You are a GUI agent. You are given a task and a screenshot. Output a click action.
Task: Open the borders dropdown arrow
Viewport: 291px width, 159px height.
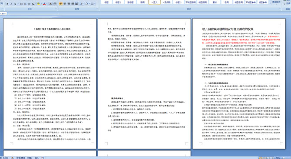coord(95,4)
